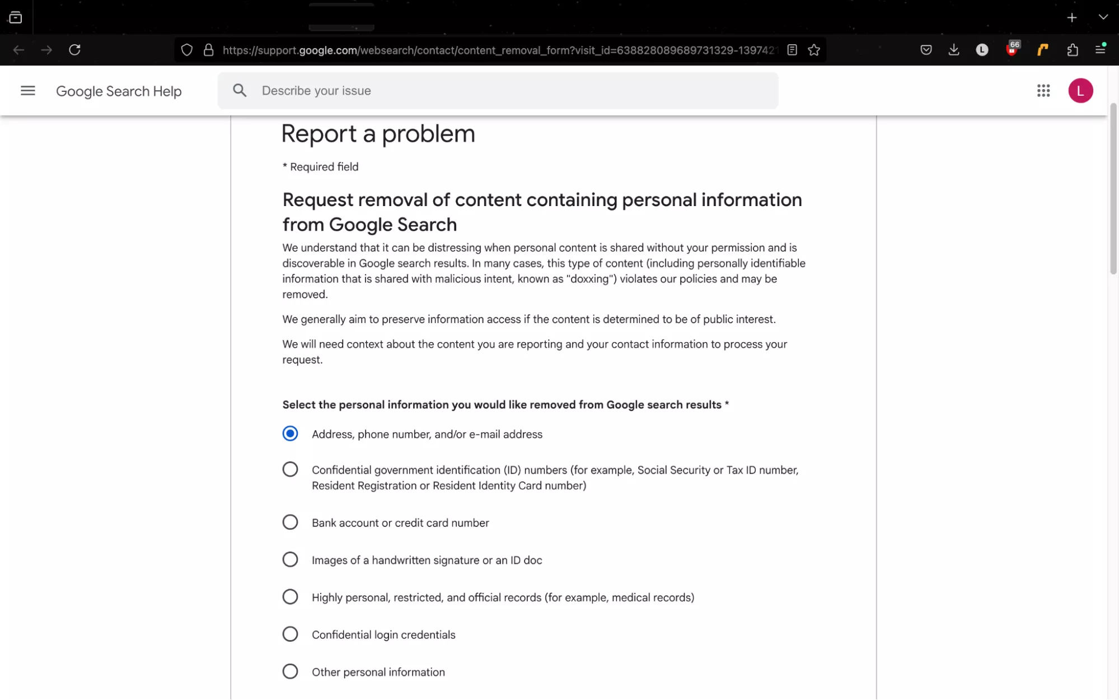This screenshot has width=1119, height=700.
Task: Expand the list all tabs chevron
Action: click(1103, 17)
